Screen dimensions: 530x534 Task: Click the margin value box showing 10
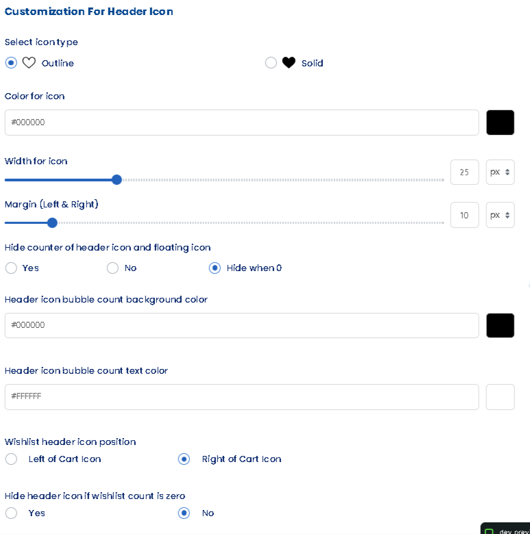click(x=464, y=215)
